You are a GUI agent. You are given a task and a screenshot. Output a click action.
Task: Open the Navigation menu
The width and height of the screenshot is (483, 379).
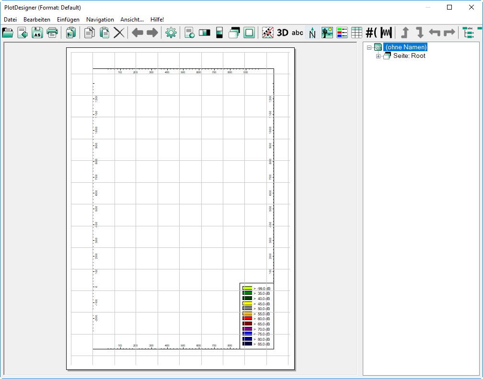click(100, 19)
